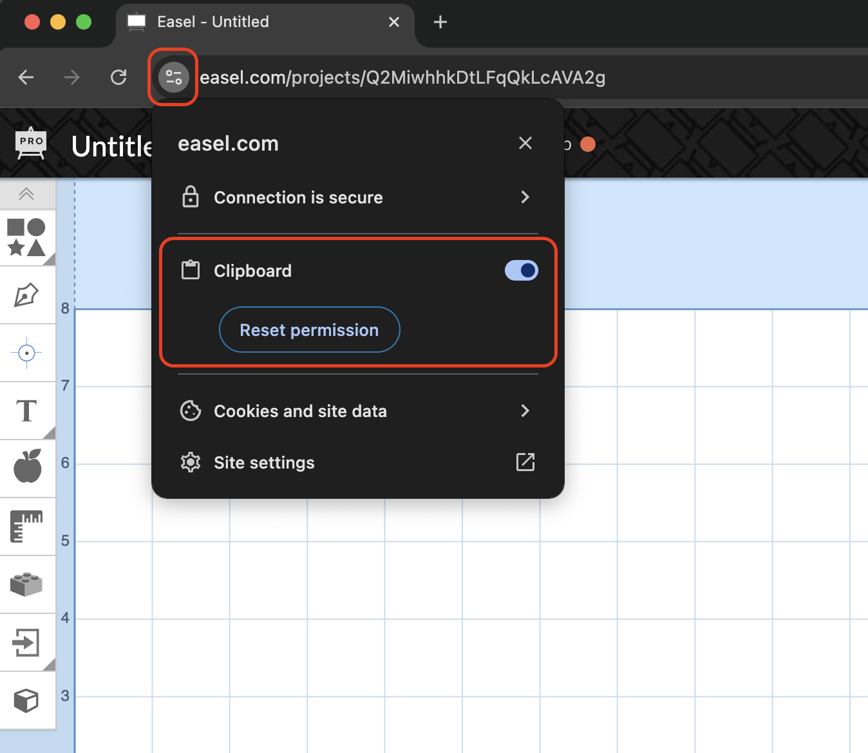This screenshot has height=753, width=868.
Task: Select the Pen drawing tool
Action: pos(27,295)
